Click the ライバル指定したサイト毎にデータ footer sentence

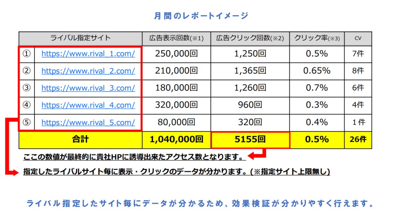200,203
